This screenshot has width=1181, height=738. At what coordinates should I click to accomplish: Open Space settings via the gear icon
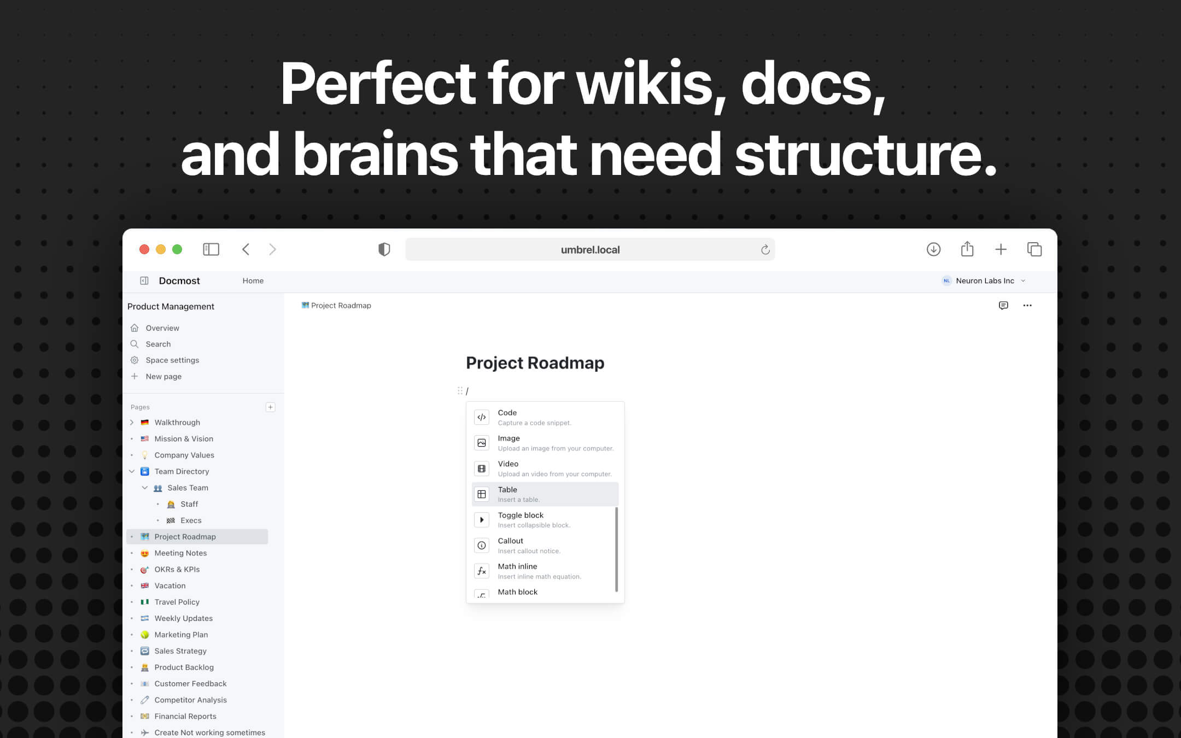135,360
